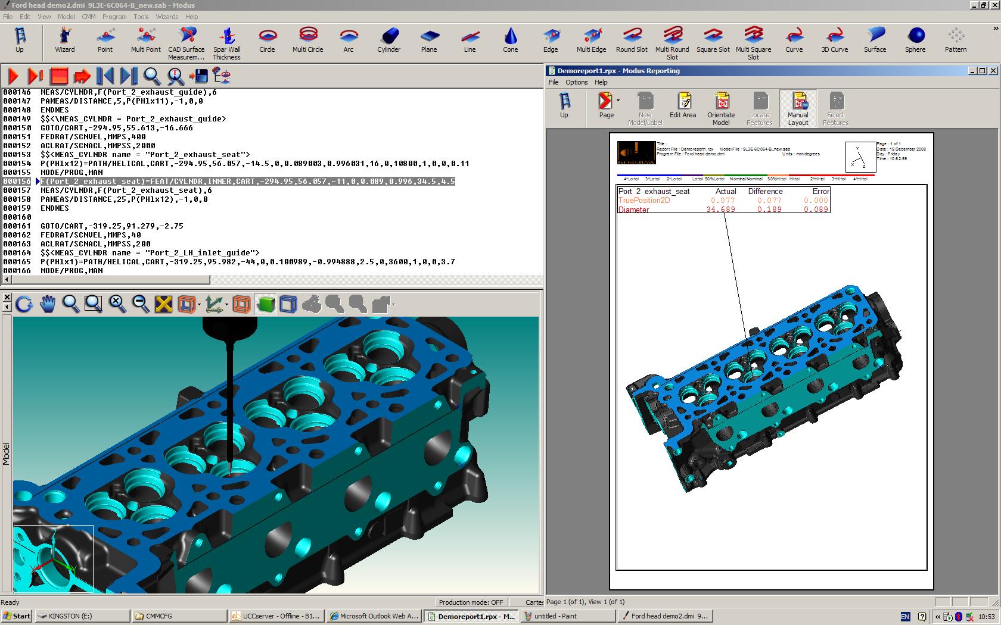Select the blue Pan hand tool
The width and height of the screenshot is (1001, 625).
(x=47, y=304)
